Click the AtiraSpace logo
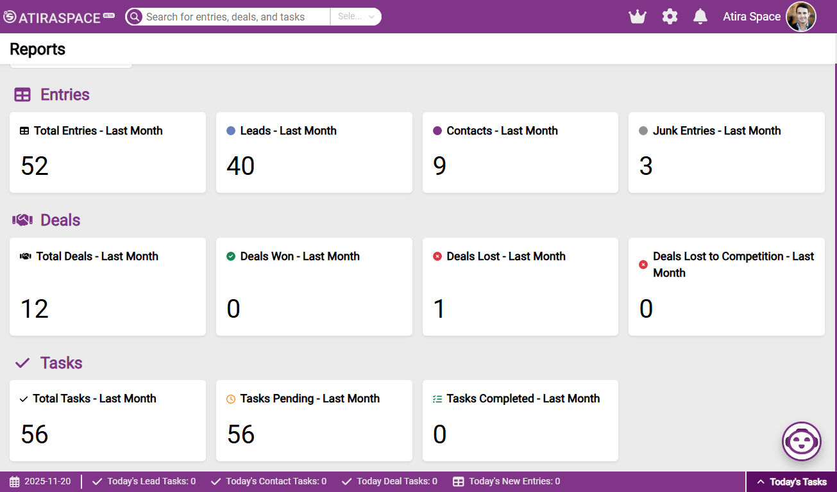The height and width of the screenshot is (492, 837). coord(58,17)
